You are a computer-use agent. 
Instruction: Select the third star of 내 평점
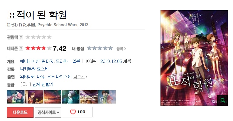(x=100, y=48)
